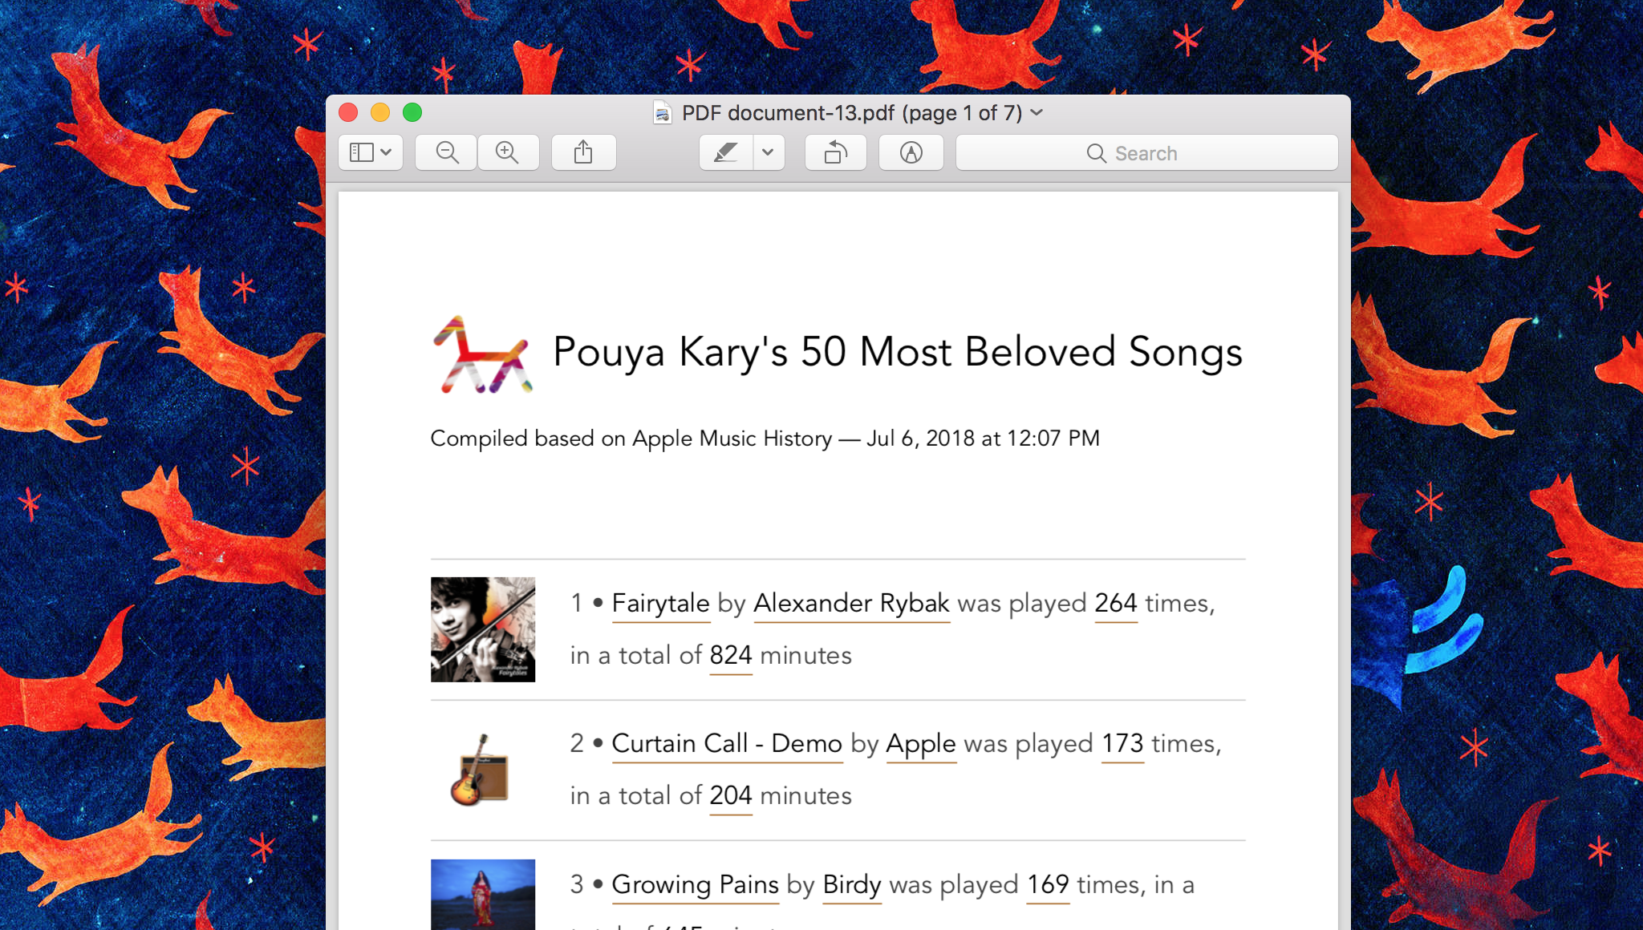1643x930 pixels.
Task: Click the Fairytale album artwork thumbnail
Action: point(483,629)
